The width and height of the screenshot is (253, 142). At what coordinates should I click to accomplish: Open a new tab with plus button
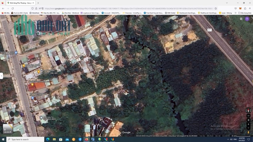point(38,3)
